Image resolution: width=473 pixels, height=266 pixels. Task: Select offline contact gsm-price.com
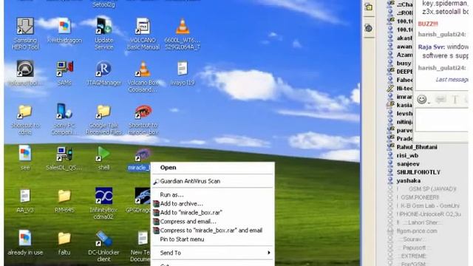click(x=417, y=231)
